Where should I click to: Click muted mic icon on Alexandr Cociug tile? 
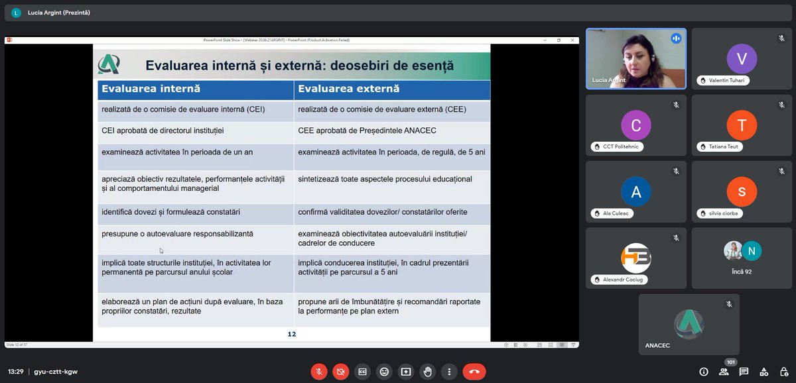tap(676, 238)
